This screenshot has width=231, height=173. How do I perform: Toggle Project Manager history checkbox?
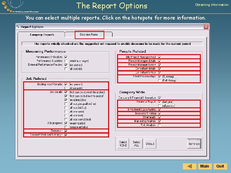[x=159, y=65]
